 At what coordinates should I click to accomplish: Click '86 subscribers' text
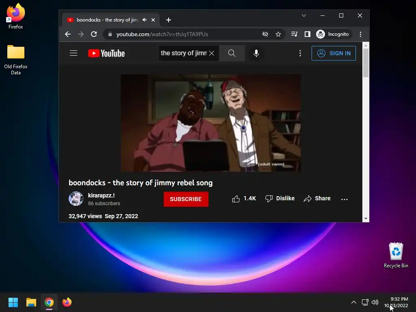[104, 204]
